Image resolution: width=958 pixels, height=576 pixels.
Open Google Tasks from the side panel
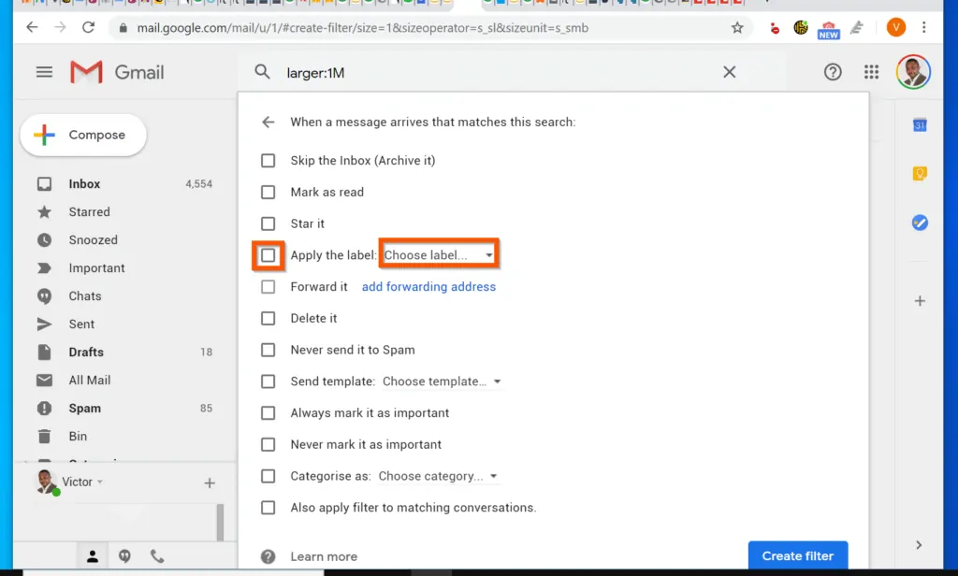[920, 223]
